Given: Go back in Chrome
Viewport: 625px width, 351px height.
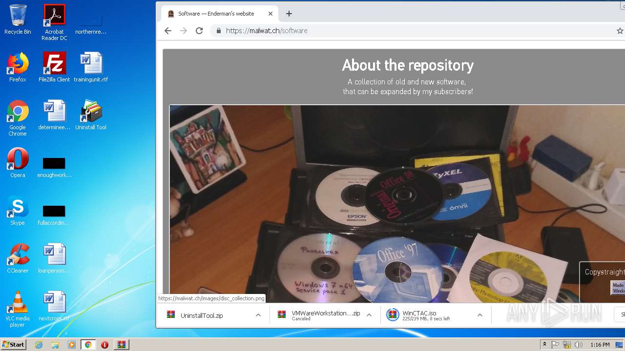Looking at the screenshot, I should click(x=168, y=31).
